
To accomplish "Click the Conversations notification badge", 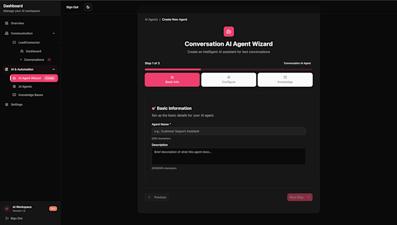I will click(49, 59).
